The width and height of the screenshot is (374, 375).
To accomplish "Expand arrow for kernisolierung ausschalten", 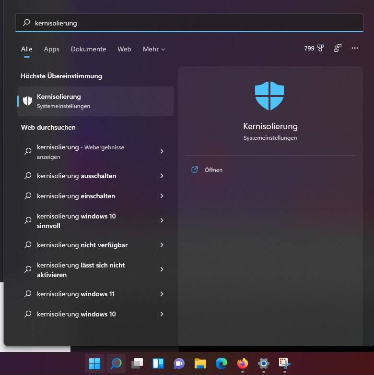I will click(x=162, y=176).
